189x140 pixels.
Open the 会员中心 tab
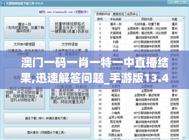click(133, 14)
